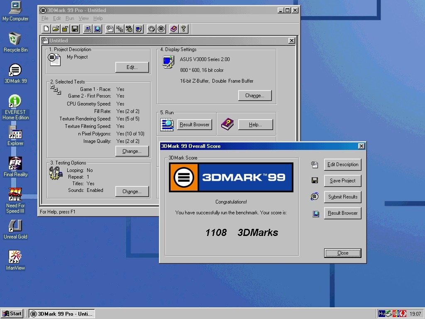Click the selected tests checkmarks toolbar icon
425x319 pixels.
[120, 29]
